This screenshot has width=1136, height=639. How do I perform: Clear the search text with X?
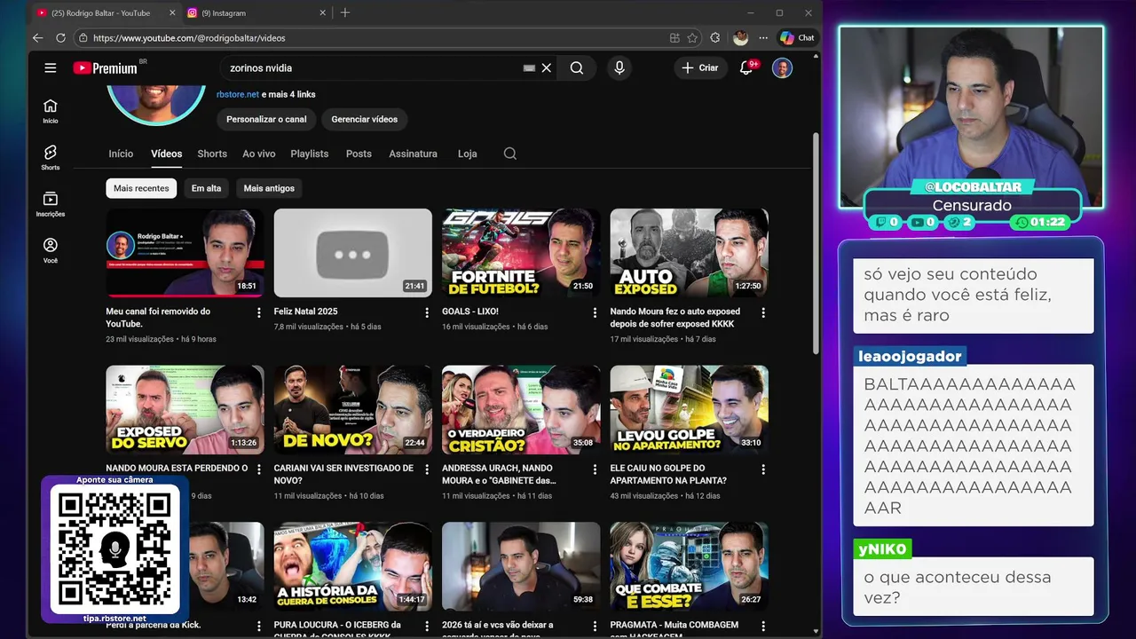click(x=547, y=67)
